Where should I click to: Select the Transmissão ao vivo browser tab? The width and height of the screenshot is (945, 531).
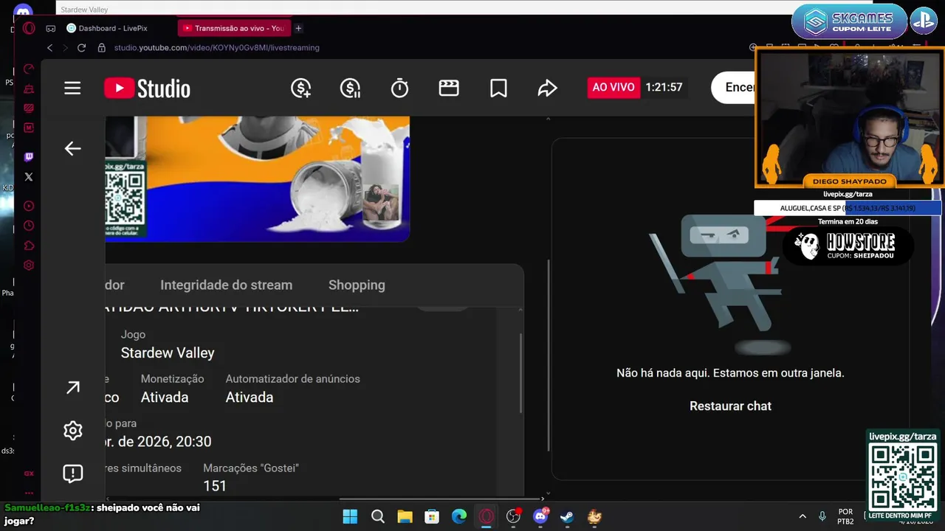pos(234,28)
